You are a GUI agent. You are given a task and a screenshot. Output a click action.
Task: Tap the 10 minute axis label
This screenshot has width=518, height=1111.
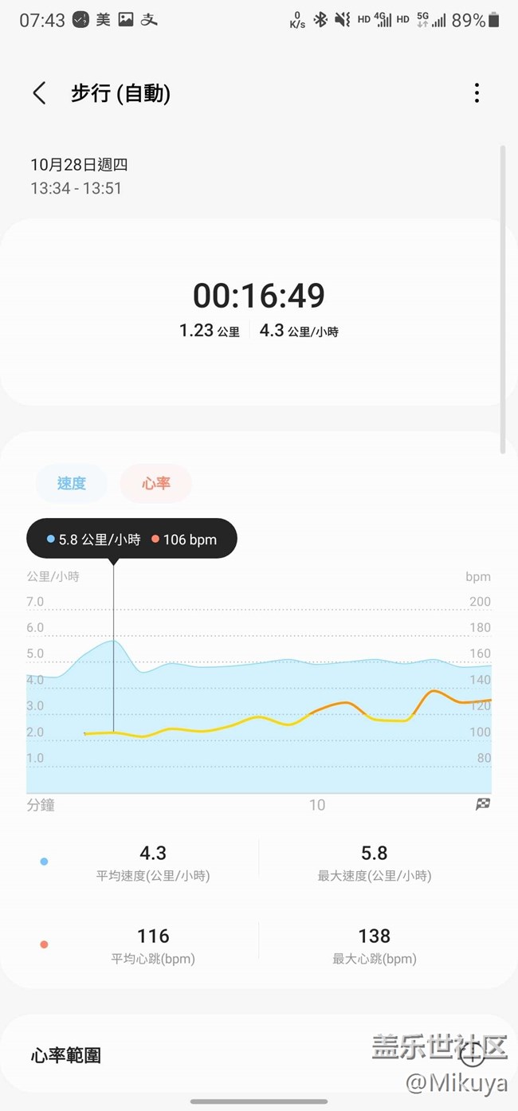pos(317,805)
